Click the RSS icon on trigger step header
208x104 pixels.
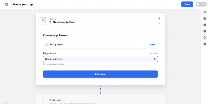(43, 20)
